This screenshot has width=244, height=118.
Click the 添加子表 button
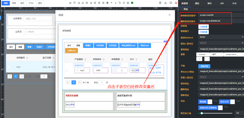[204, 66]
